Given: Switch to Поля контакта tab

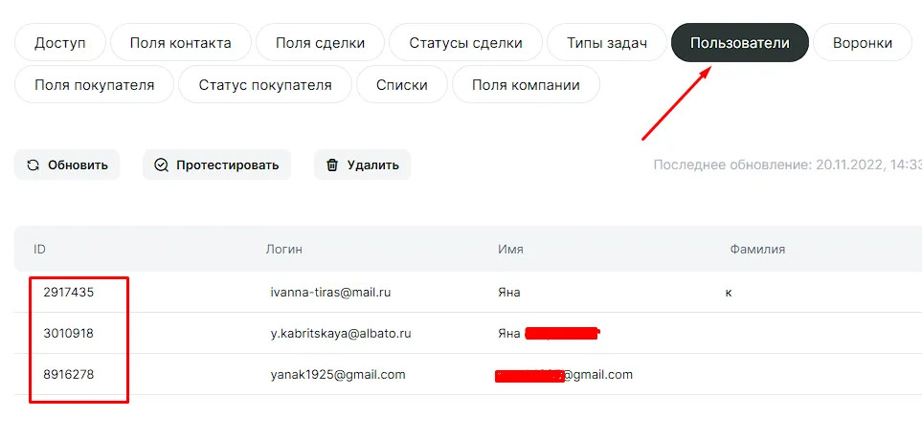Looking at the screenshot, I should pos(180,43).
